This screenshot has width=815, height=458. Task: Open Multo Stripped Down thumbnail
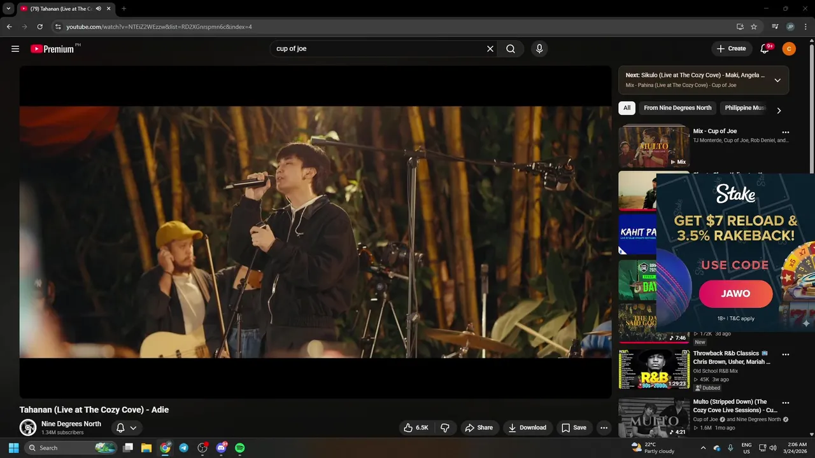pyautogui.click(x=654, y=418)
